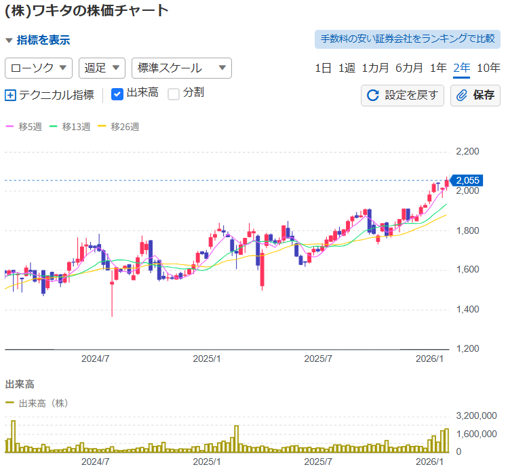Open the 標準スケール scale dropdown
This screenshot has height=469, width=508.
tap(181, 68)
